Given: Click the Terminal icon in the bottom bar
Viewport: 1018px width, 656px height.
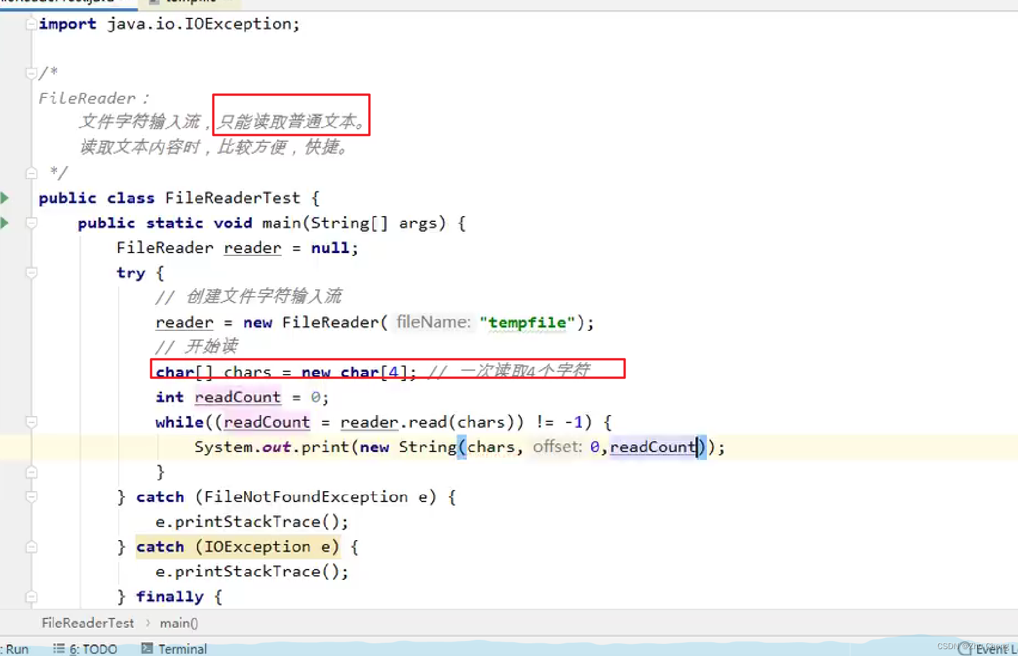Looking at the screenshot, I should 147,648.
